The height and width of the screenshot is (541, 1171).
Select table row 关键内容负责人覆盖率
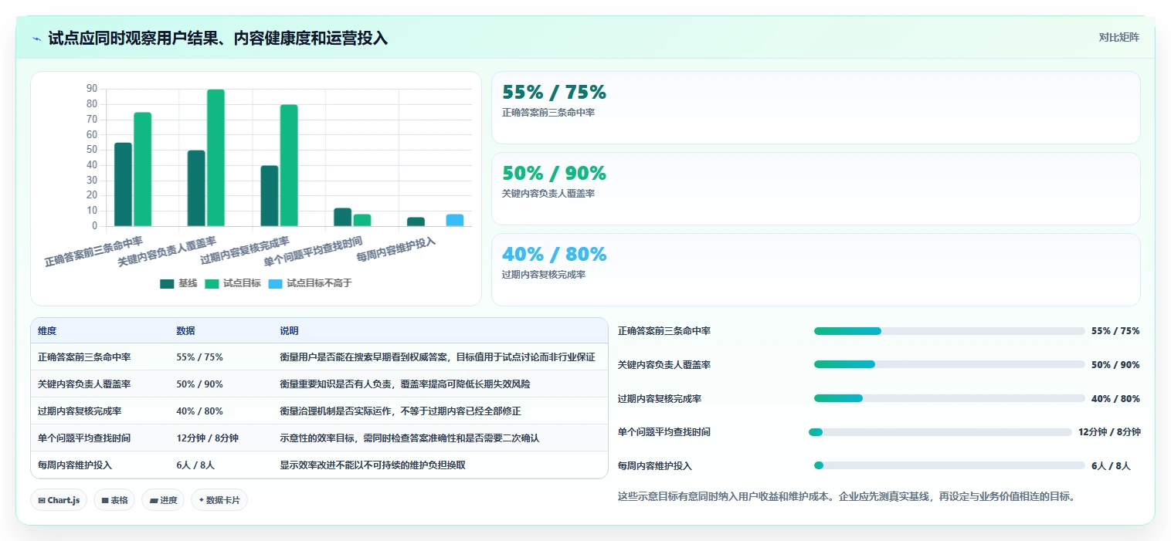coord(319,384)
